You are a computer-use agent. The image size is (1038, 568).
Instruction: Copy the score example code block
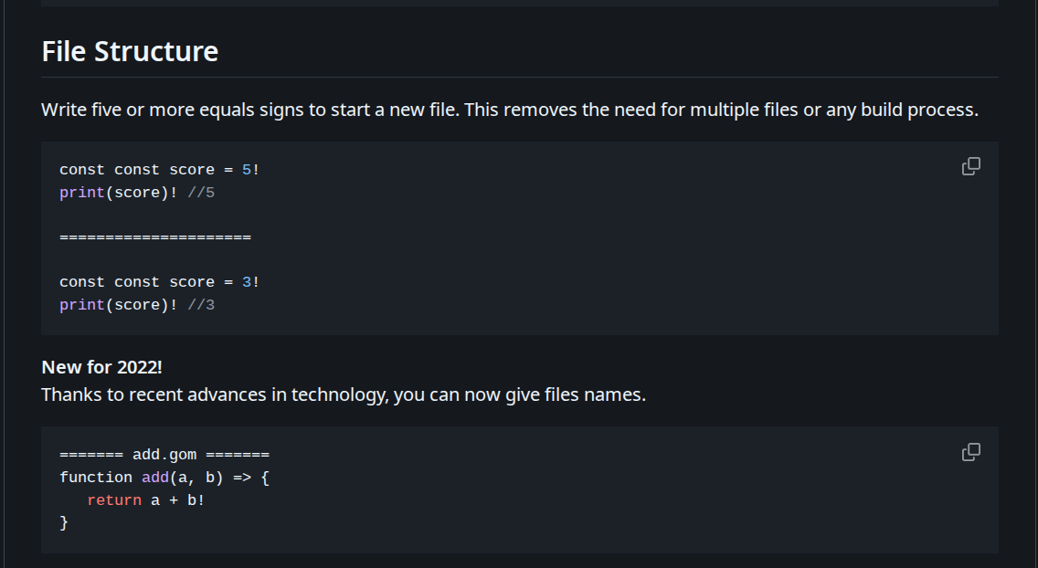point(970,166)
